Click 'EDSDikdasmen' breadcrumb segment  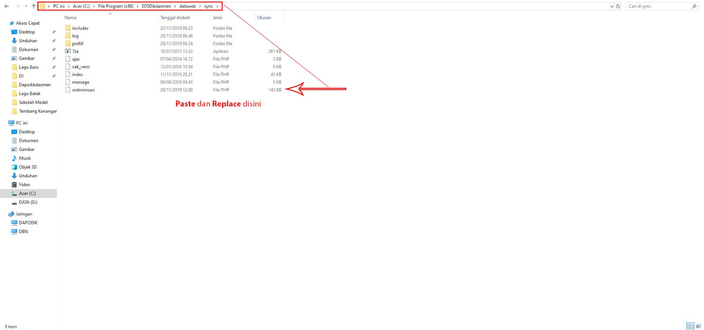pyautogui.click(x=156, y=6)
